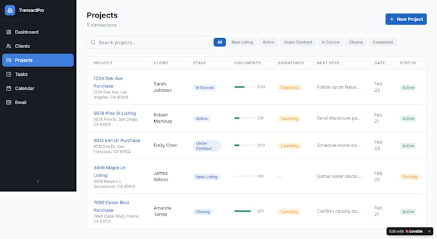Click the Tasks checkbox icon in sidebar
This screenshot has height=239, width=437.
pyautogui.click(x=8, y=74)
